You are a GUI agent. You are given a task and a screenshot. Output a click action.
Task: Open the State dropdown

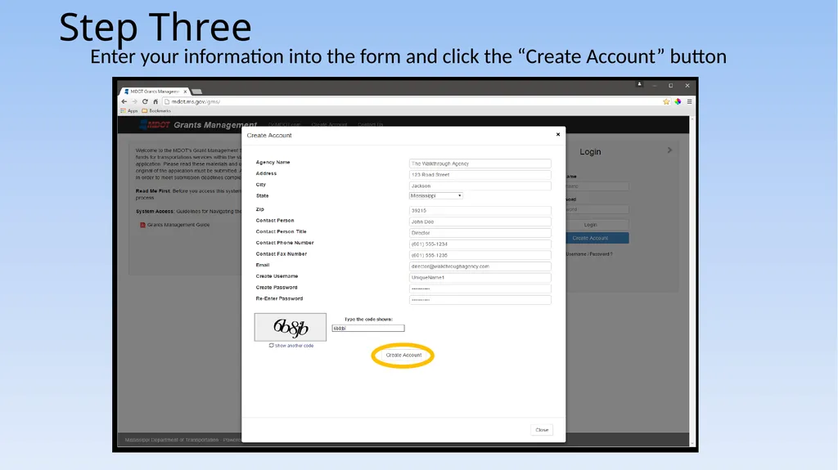pos(435,196)
